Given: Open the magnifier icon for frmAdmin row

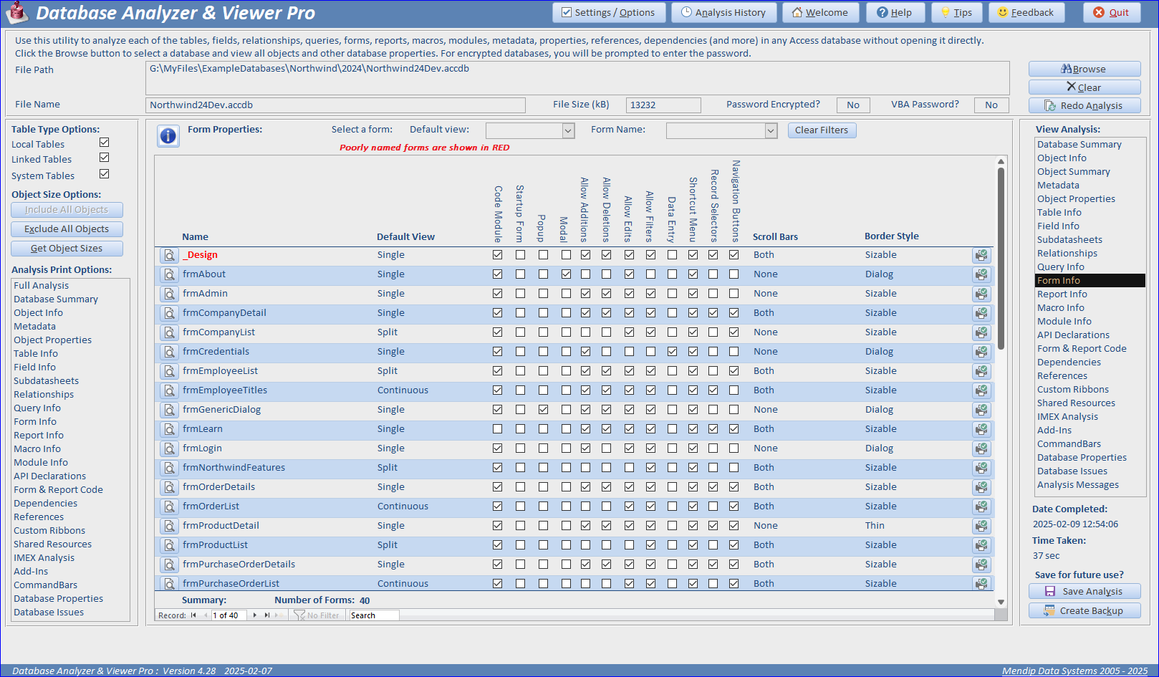Looking at the screenshot, I should (x=169, y=294).
